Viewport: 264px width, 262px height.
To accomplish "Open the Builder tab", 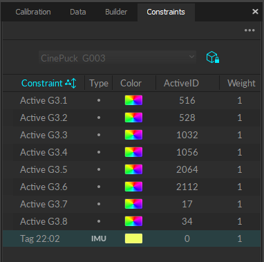I will click(x=116, y=12).
